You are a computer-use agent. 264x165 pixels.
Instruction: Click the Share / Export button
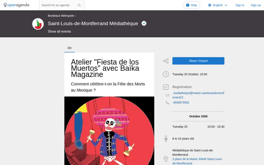pos(198,61)
